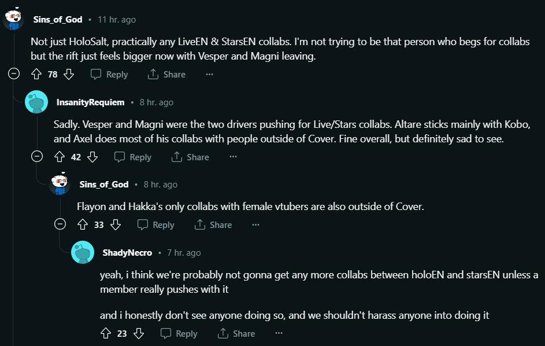Upvote the comment with 33 points

(83, 225)
